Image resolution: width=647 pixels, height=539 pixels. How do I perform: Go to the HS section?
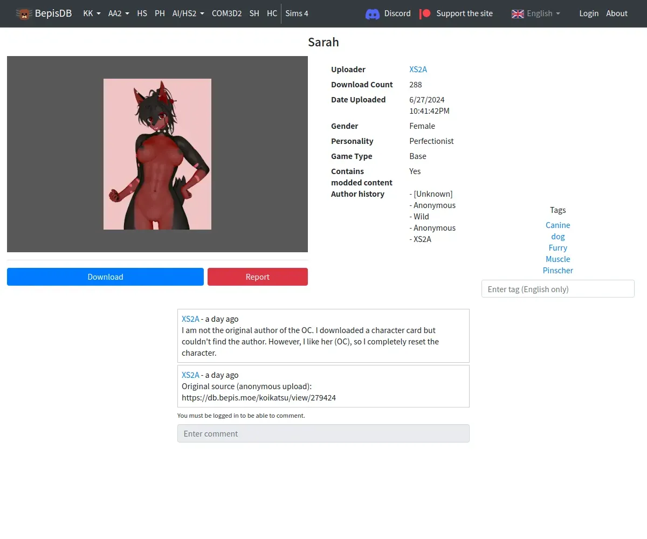[x=142, y=13]
